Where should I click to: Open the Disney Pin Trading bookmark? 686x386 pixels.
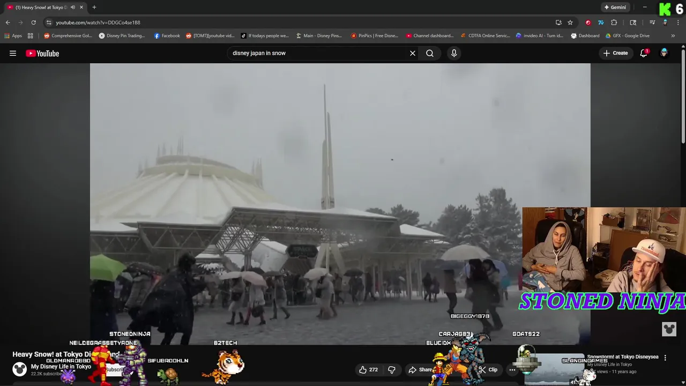click(122, 36)
